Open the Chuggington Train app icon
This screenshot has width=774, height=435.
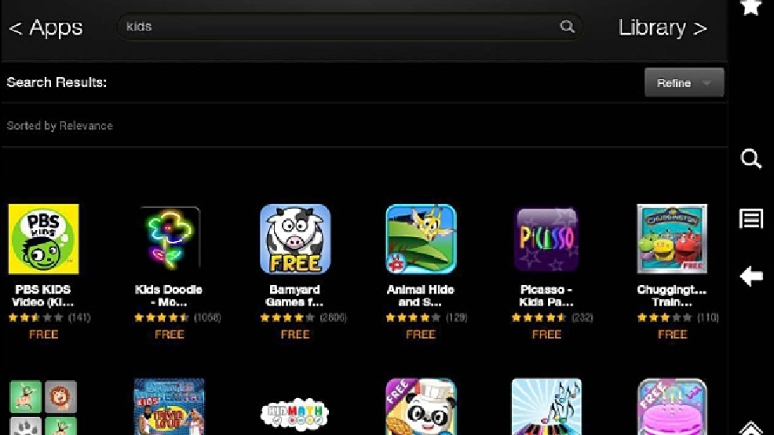click(x=672, y=239)
